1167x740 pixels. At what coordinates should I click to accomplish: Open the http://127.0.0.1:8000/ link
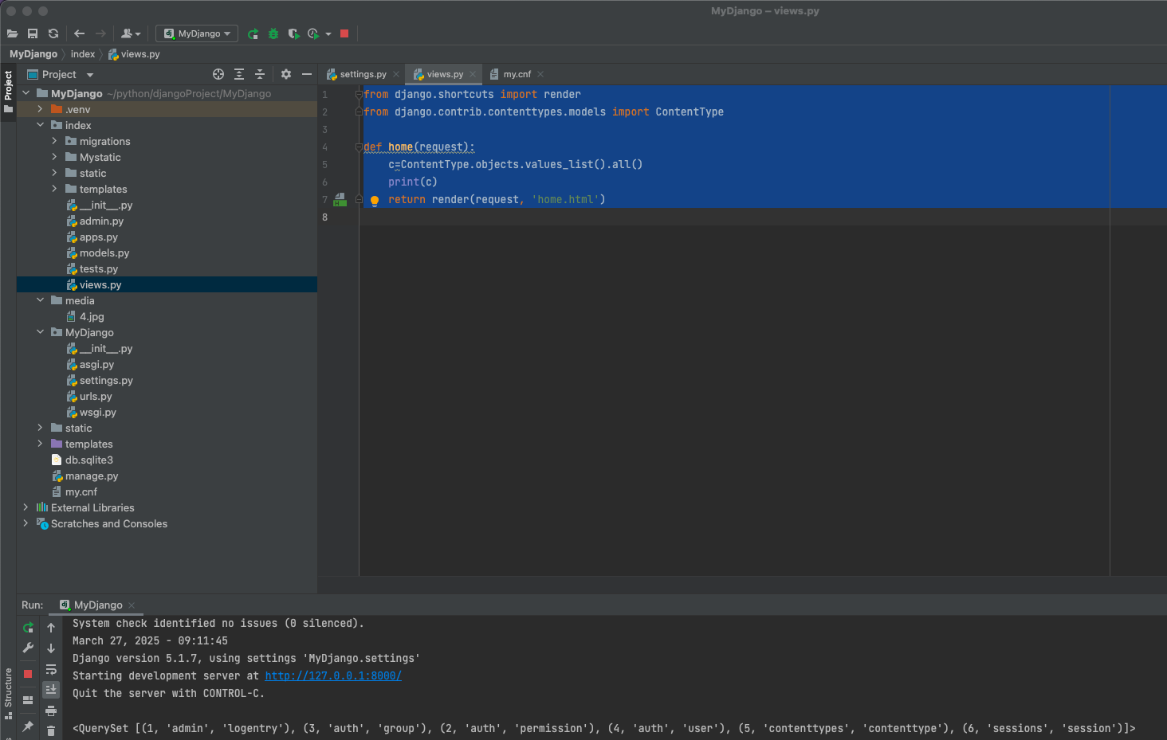pyautogui.click(x=333, y=676)
